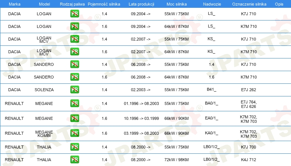This screenshot has height=166, width=291.
Task: Click Sandero 64kW / 87KM power cell
Action: (x=176, y=77)
